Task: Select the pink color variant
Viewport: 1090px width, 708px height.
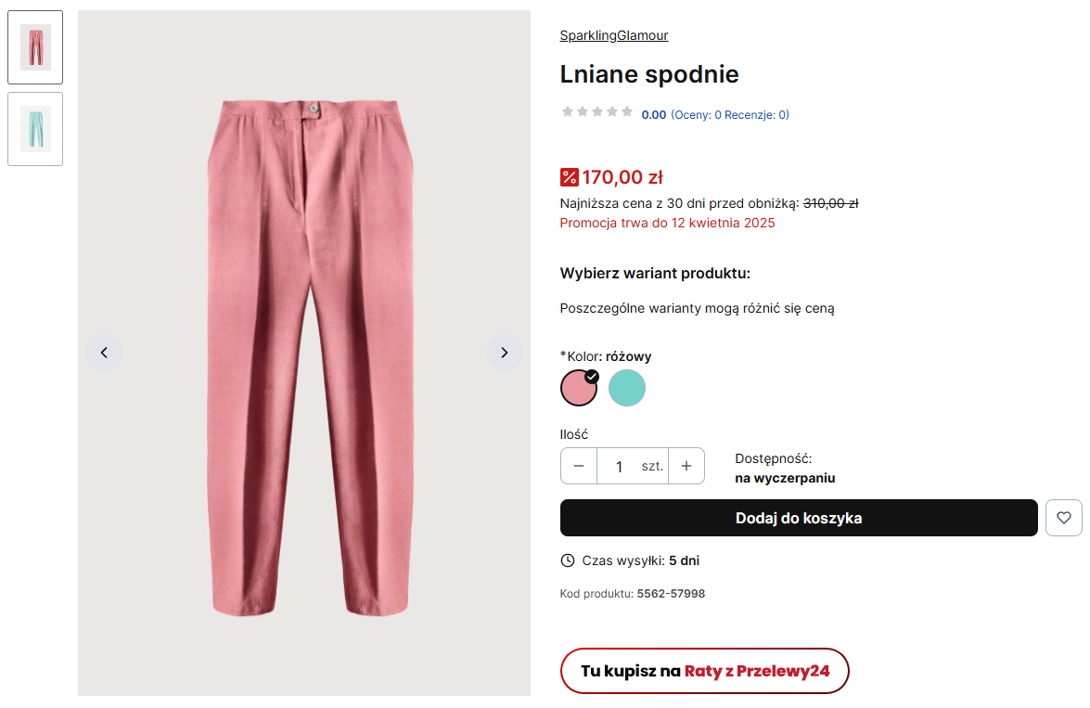Action: click(x=578, y=388)
